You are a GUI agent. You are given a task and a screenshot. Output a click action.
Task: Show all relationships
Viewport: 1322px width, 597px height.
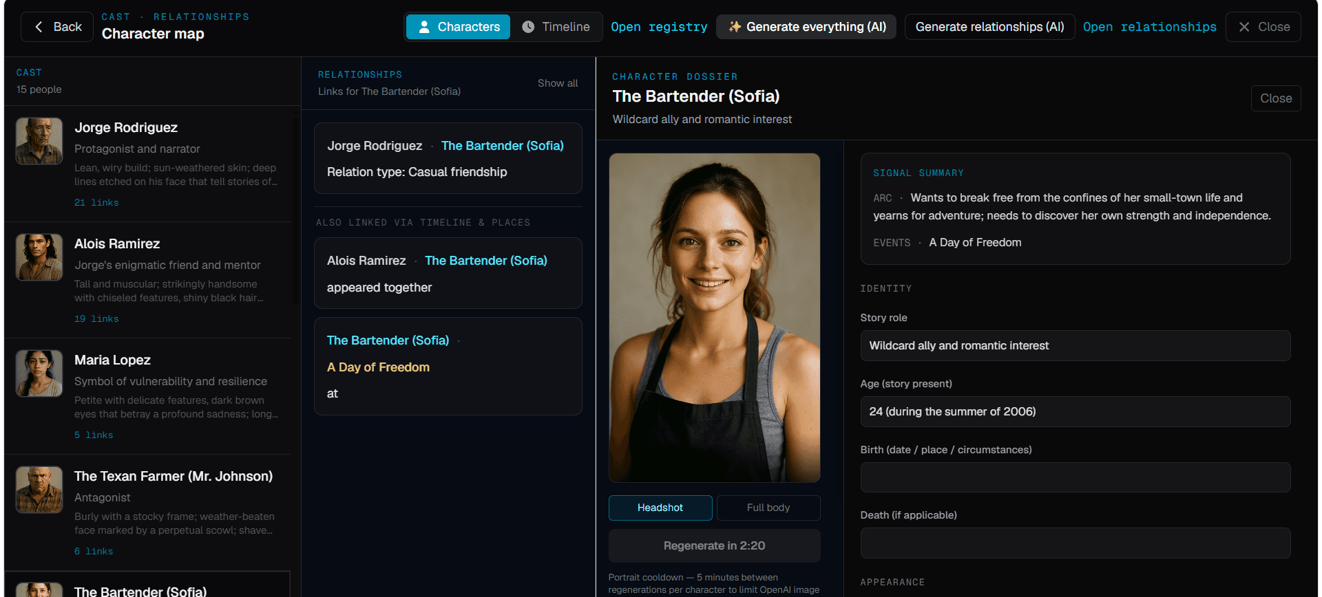pyautogui.click(x=558, y=83)
